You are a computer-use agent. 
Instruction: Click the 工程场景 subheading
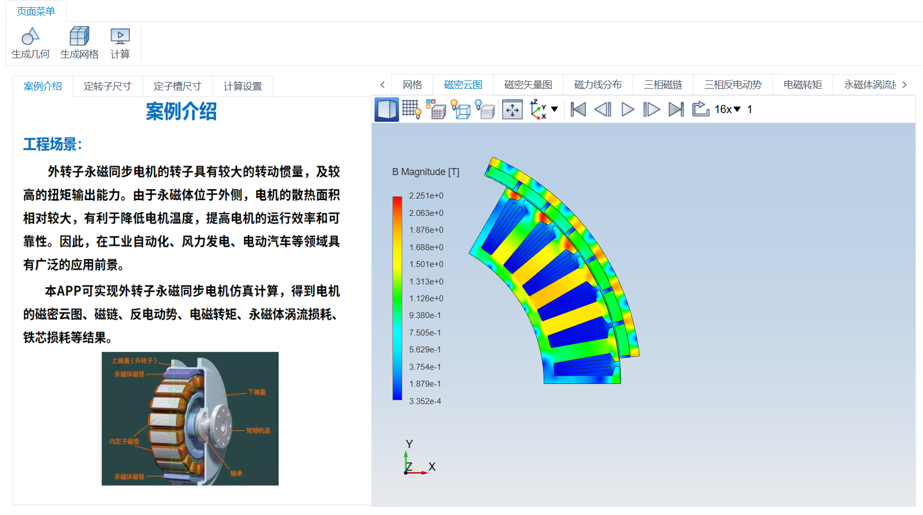coord(52,144)
